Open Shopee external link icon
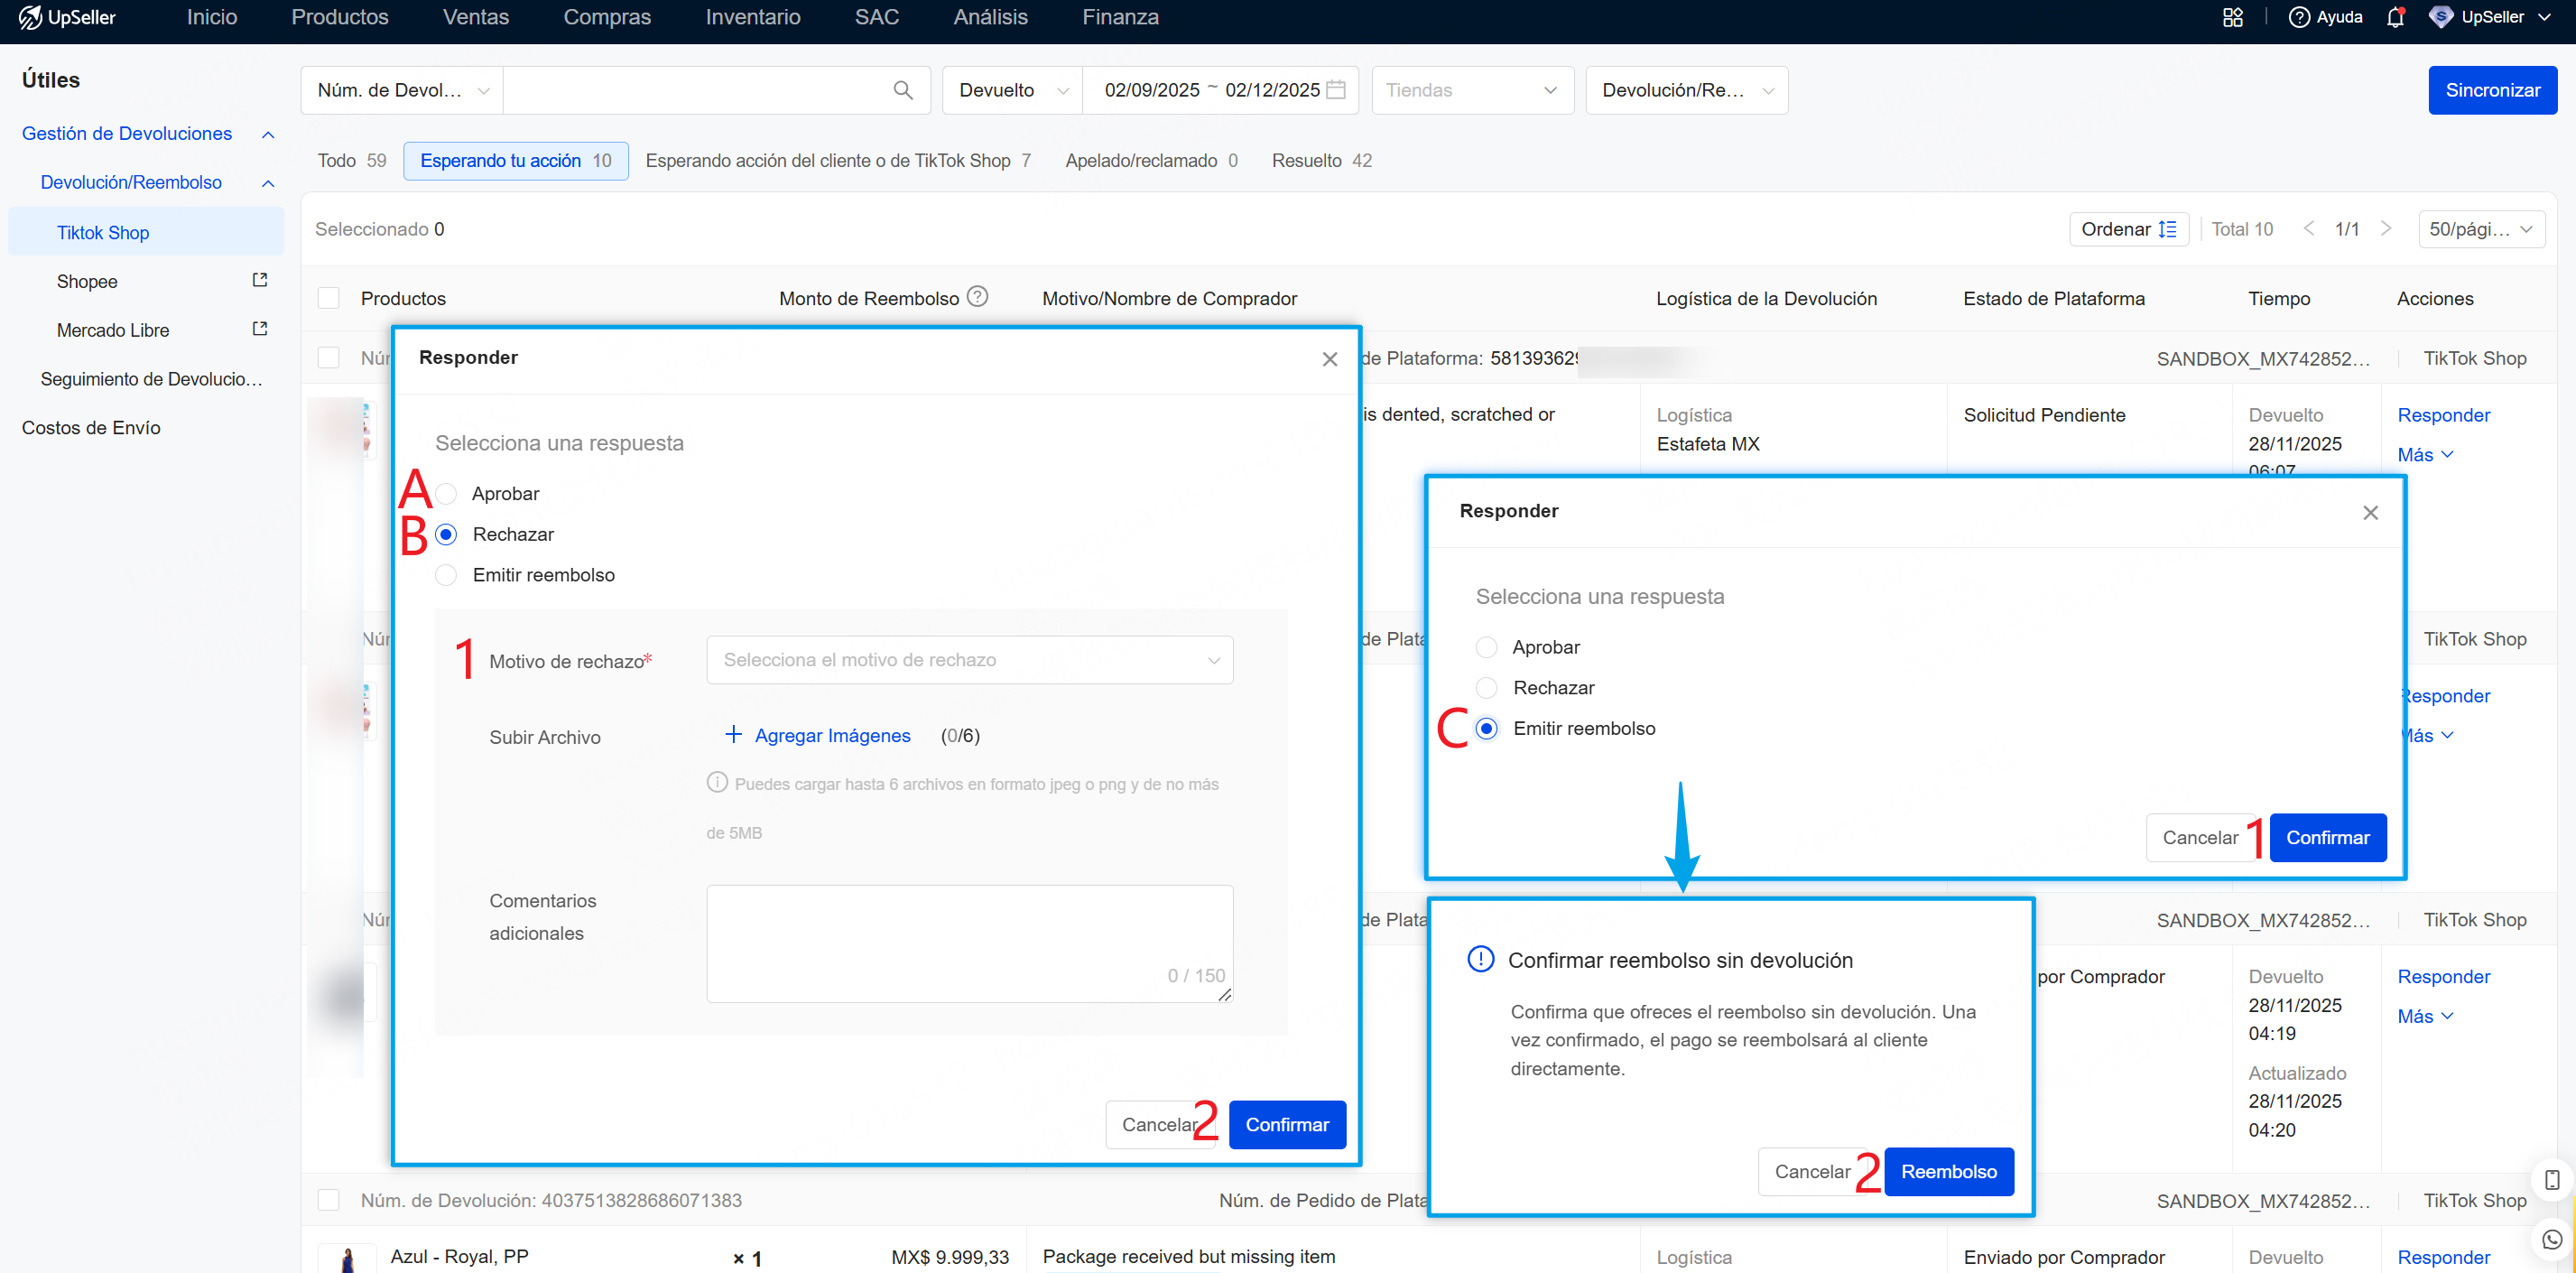Viewport: 2576px width, 1273px height. (260, 281)
